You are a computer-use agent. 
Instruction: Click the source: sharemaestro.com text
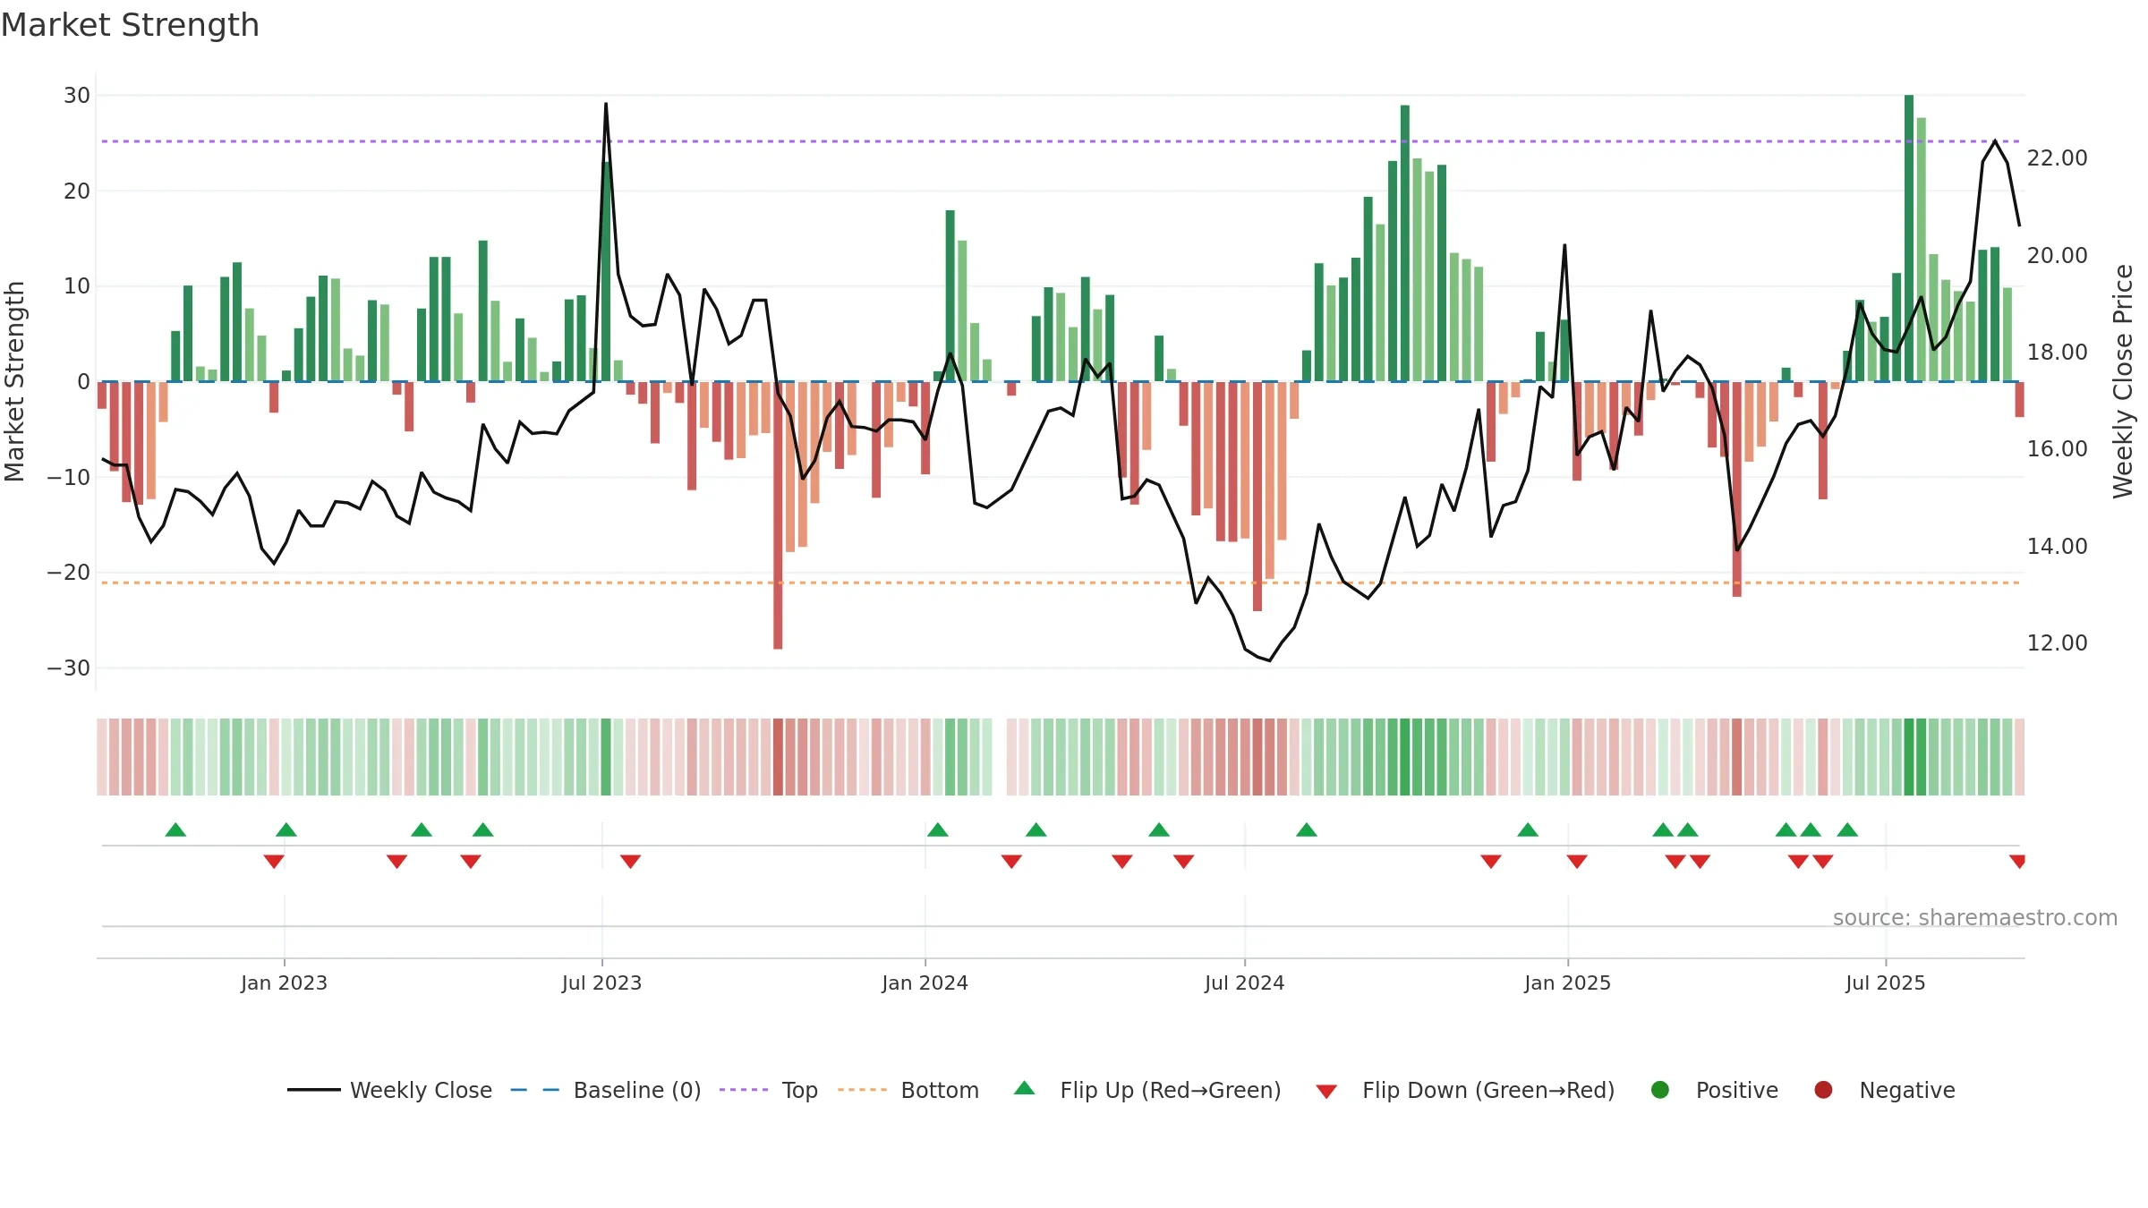(x=1975, y=917)
